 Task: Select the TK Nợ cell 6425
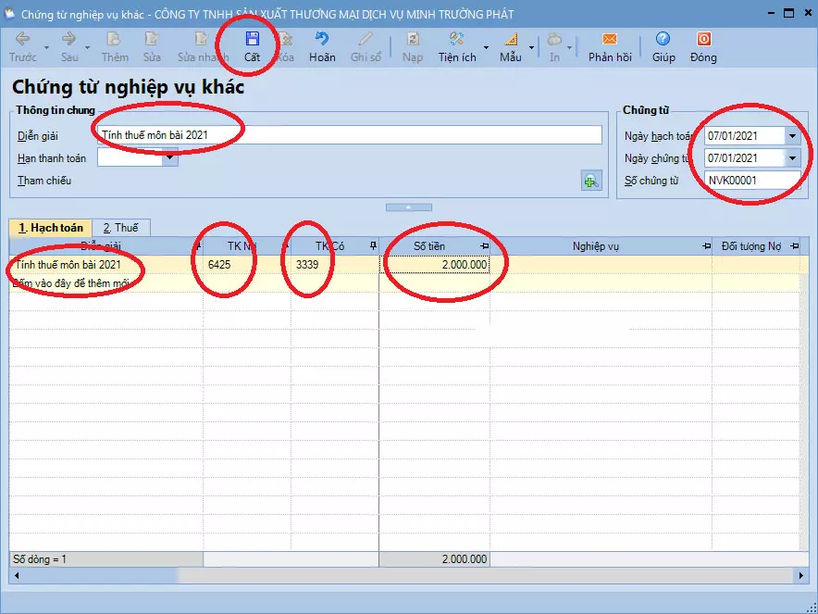(247, 265)
